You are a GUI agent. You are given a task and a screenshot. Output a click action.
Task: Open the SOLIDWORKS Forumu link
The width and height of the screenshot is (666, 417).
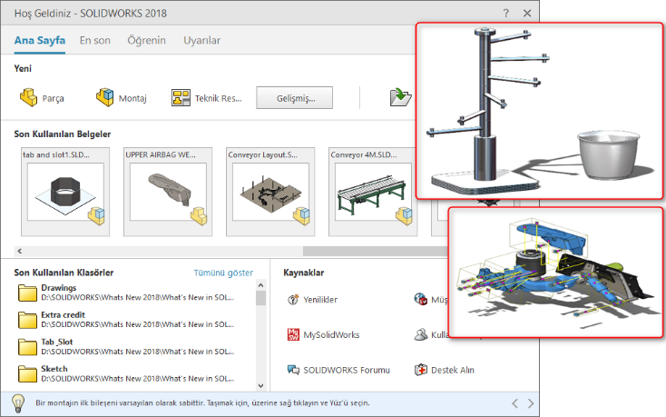point(347,371)
